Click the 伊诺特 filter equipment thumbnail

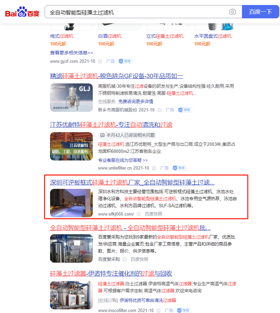pyautogui.click(x=71, y=295)
